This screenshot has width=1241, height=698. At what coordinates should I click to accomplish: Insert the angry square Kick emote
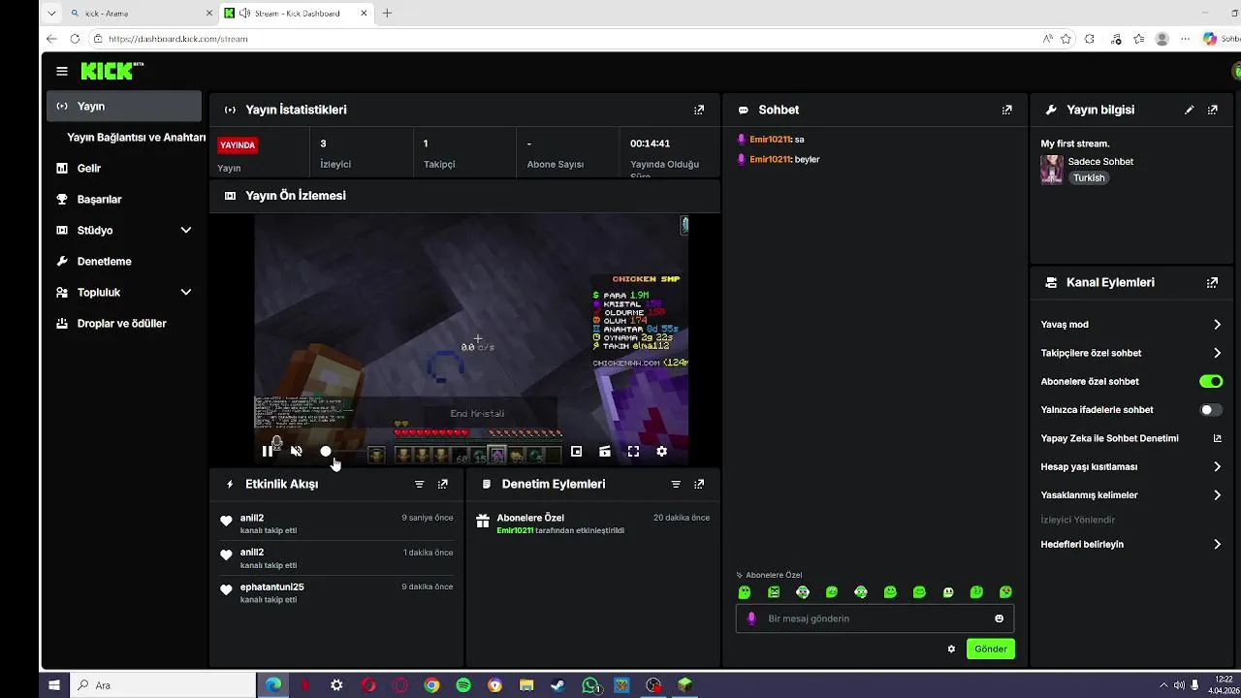click(774, 592)
